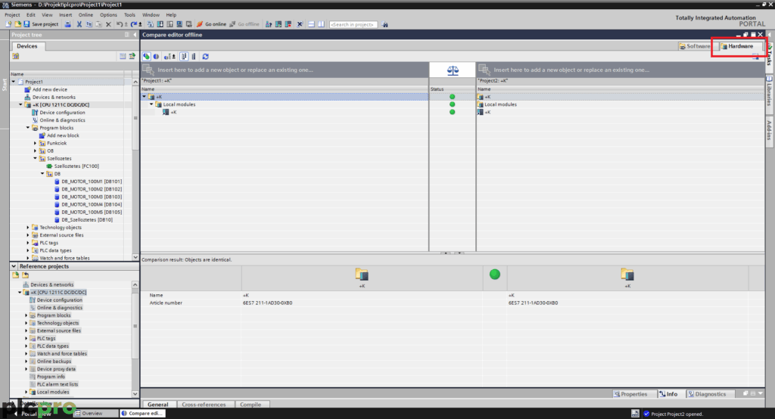
Task: Split editor space horizontally icon
Action: click(311, 24)
